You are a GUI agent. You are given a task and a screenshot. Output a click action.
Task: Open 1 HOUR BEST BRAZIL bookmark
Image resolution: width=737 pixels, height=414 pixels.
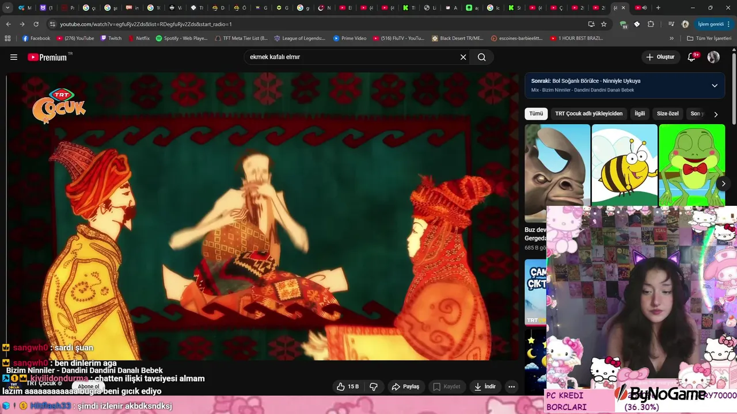point(576,38)
